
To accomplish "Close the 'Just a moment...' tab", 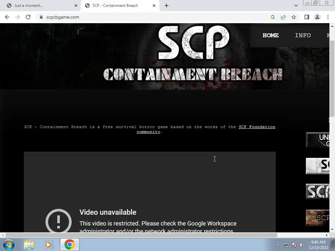I will coord(76,6).
